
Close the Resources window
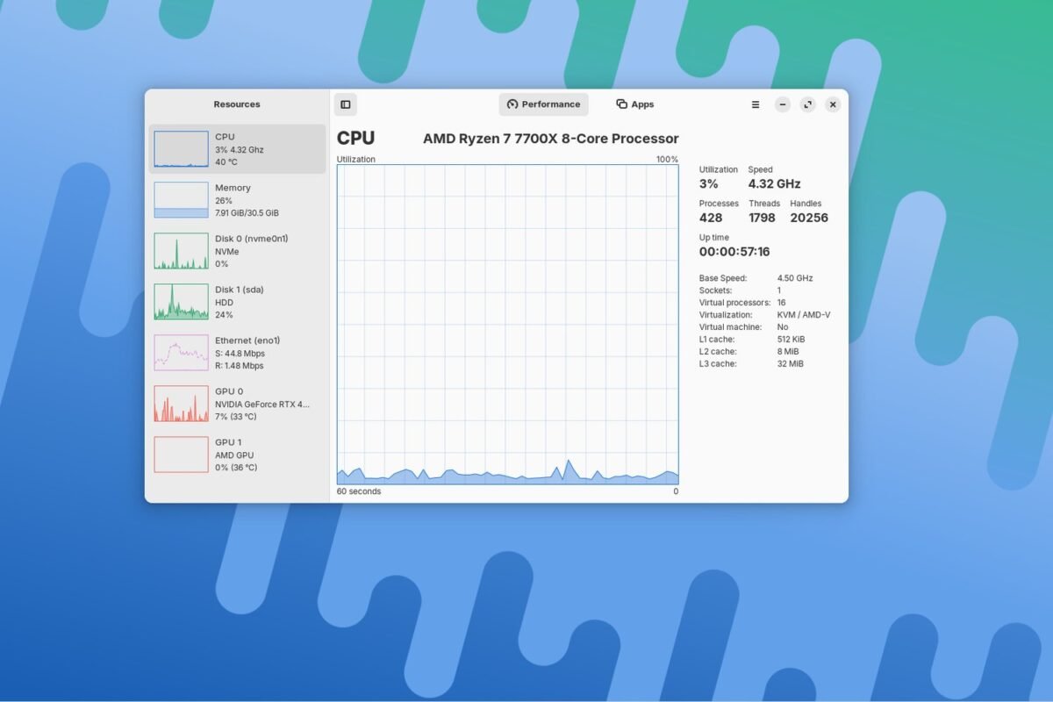coord(833,104)
